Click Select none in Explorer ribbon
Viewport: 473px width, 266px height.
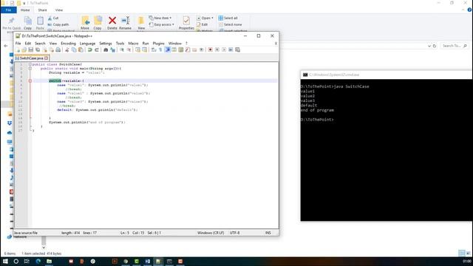pyautogui.click(x=230, y=24)
